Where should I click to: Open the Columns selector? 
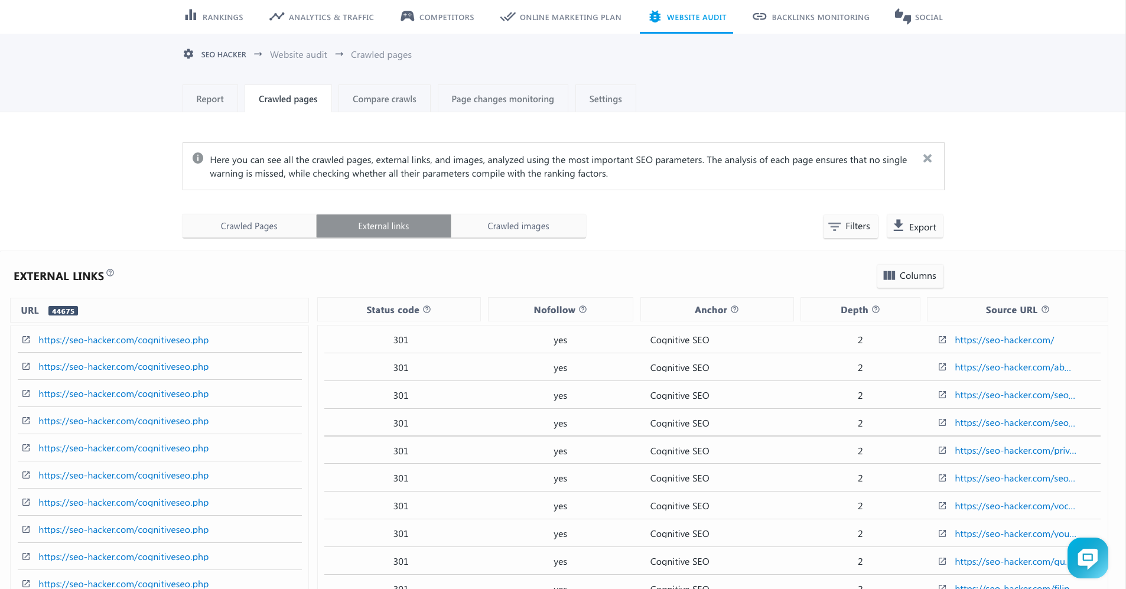click(910, 276)
